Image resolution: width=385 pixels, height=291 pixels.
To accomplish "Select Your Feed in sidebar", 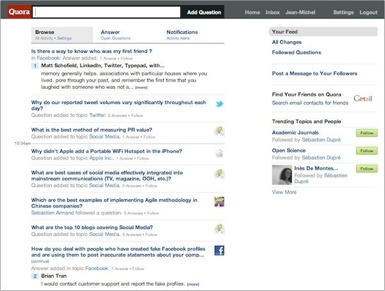I will pos(323,32).
